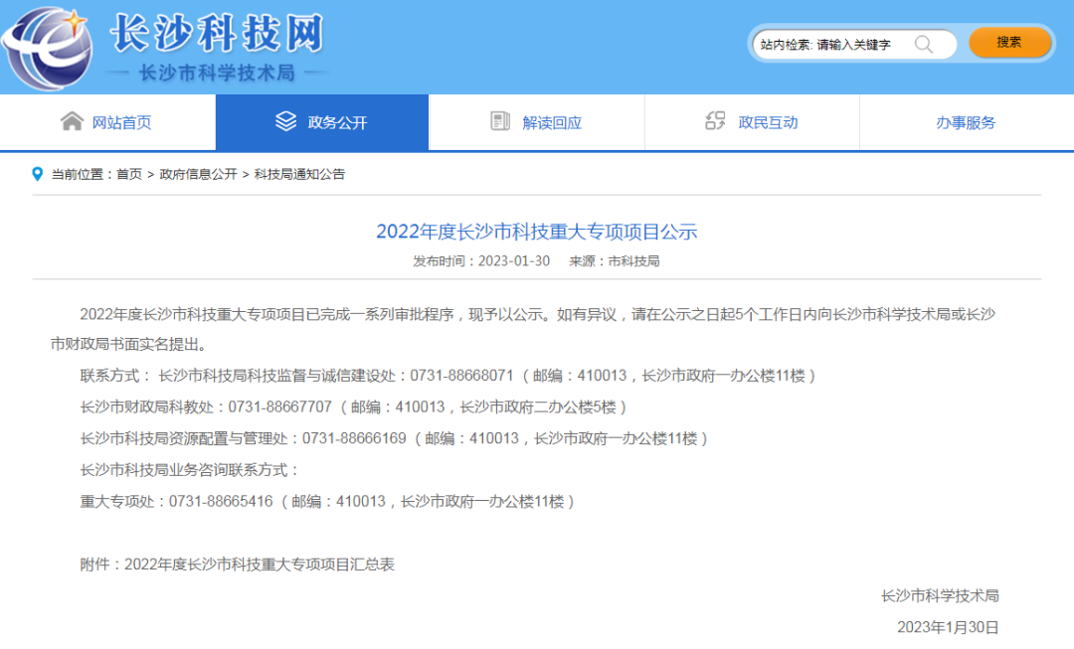Click the chat icon beside 政民互动
The height and width of the screenshot is (649, 1074).
[x=714, y=119]
